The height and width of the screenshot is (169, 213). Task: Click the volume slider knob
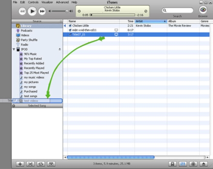point(67,11)
